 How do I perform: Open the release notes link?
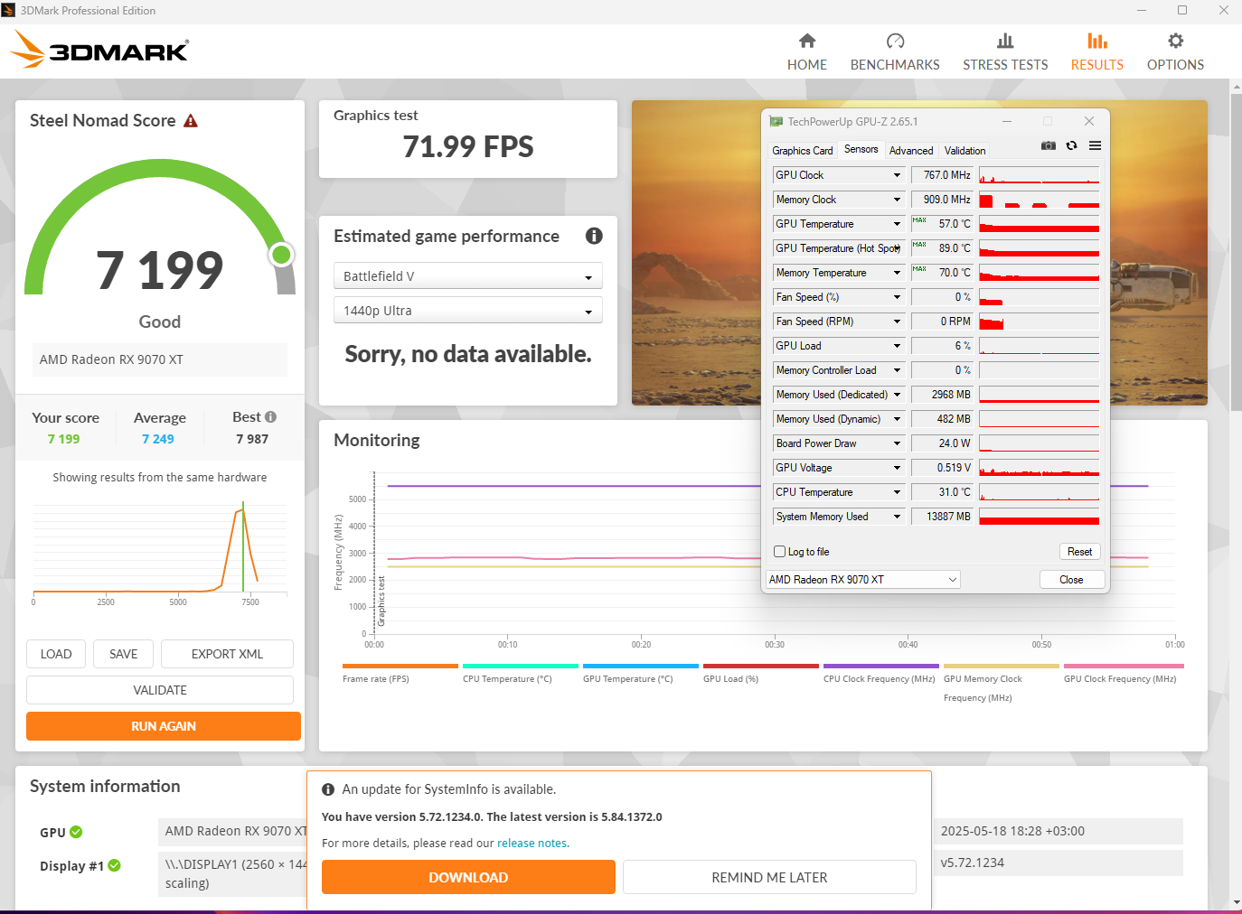(532, 844)
